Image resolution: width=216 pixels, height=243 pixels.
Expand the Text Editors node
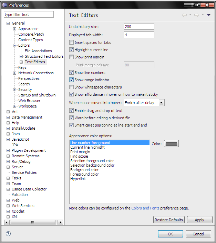tap(21, 62)
